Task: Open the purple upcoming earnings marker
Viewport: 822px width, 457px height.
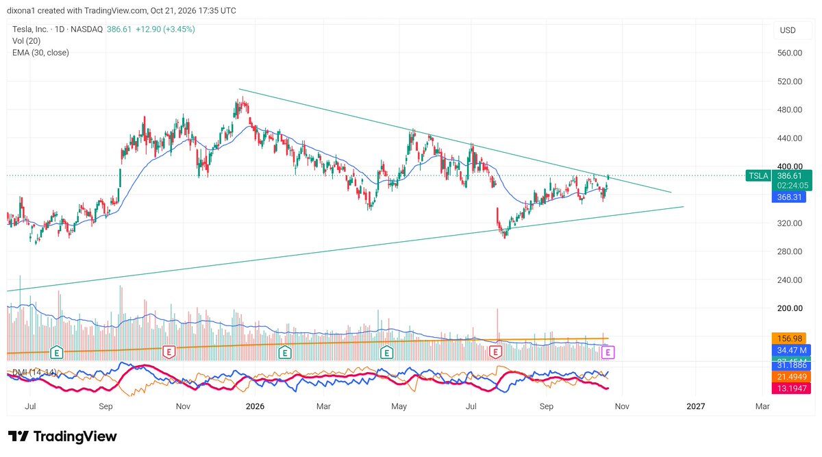Action: (607, 352)
